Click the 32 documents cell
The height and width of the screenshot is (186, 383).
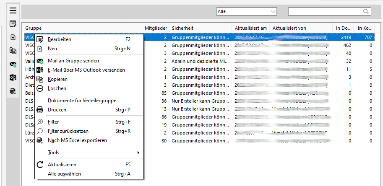coord(349,61)
